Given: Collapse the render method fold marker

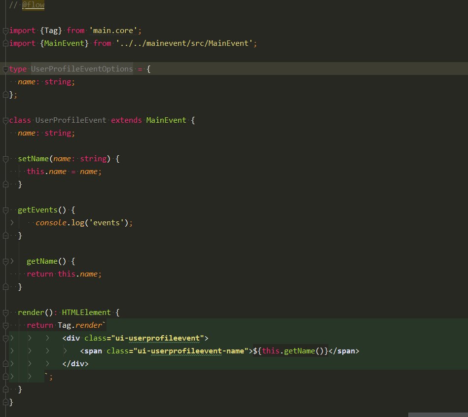Looking at the screenshot, I should point(5,313).
